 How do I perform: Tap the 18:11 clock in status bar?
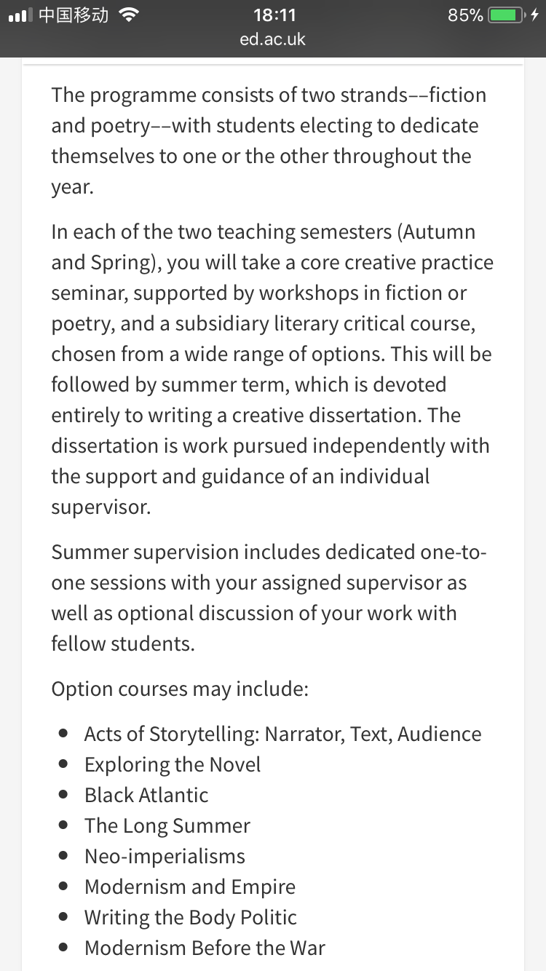[x=274, y=15]
